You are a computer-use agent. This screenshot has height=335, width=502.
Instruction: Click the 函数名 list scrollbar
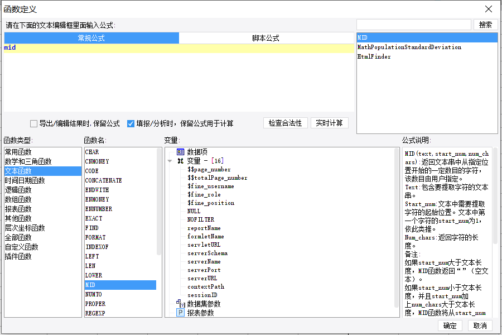click(159, 202)
